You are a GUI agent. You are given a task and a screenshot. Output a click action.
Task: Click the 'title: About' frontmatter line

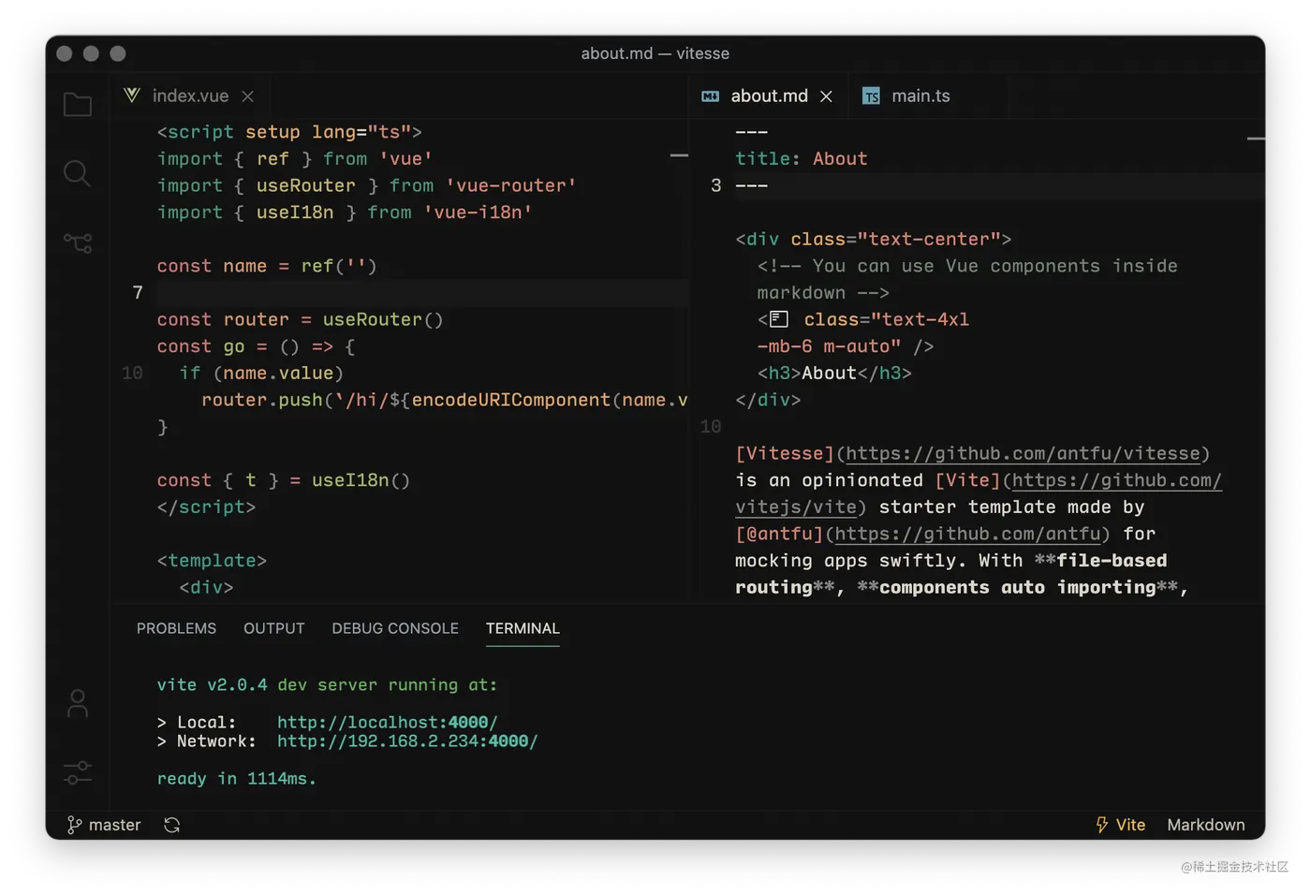pyautogui.click(x=802, y=158)
